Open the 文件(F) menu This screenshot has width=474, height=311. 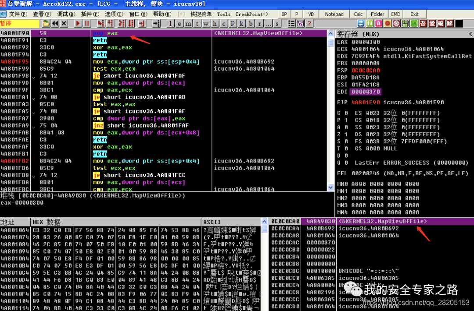tap(18, 14)
